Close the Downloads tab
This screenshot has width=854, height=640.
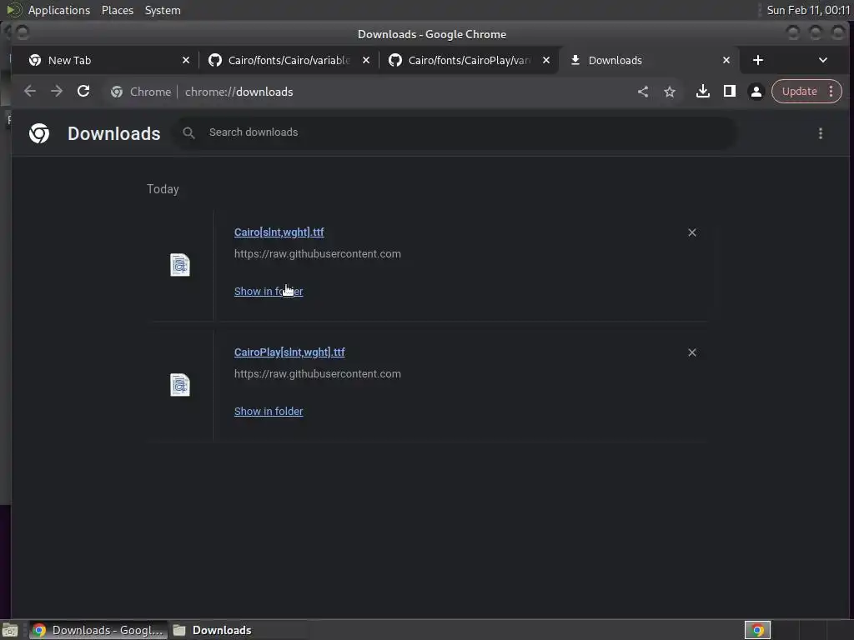(726, 60)
